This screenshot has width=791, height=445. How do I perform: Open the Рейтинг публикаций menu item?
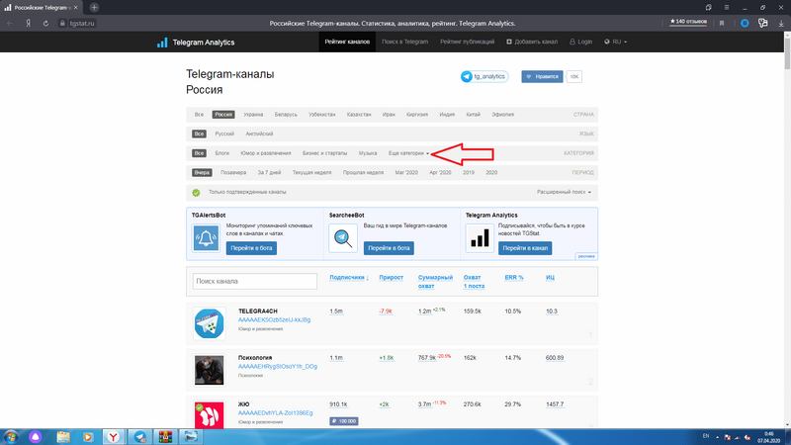click(469, 42)
